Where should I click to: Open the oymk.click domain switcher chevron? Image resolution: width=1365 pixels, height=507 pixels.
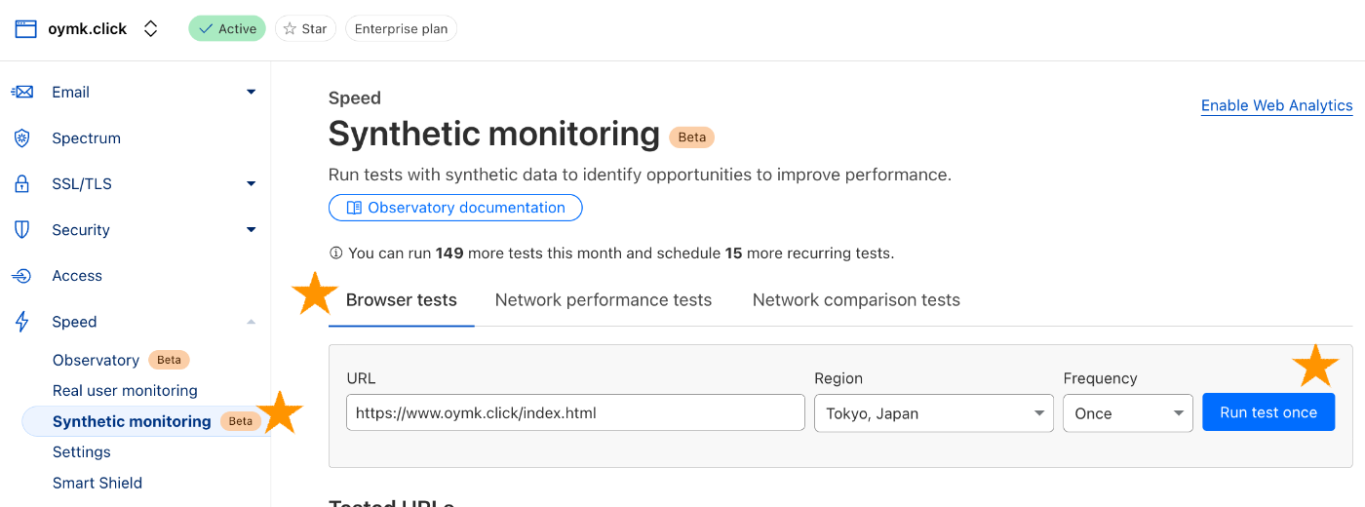coord(150,28)
